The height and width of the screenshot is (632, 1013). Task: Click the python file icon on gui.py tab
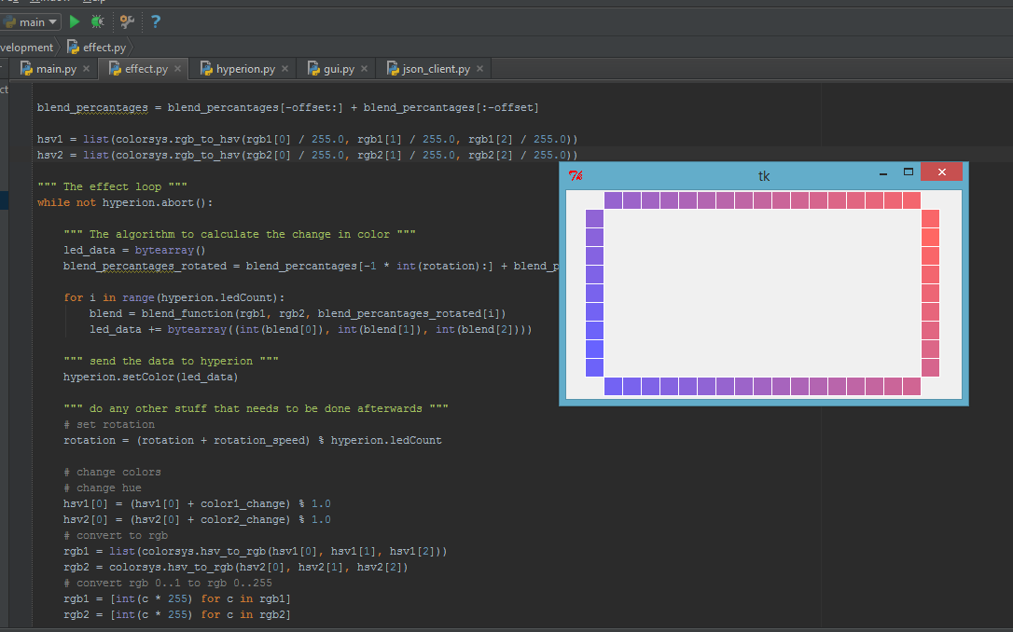tap(313, 68)
